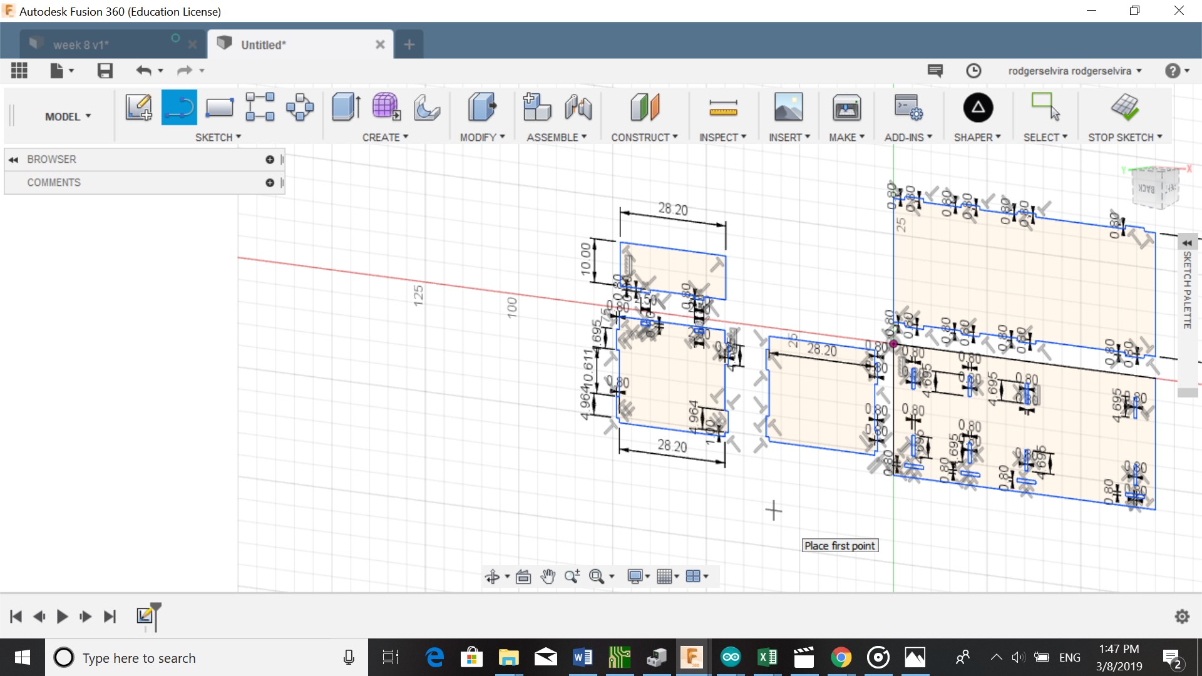Select the Line sketch tool

coord(179,107)
